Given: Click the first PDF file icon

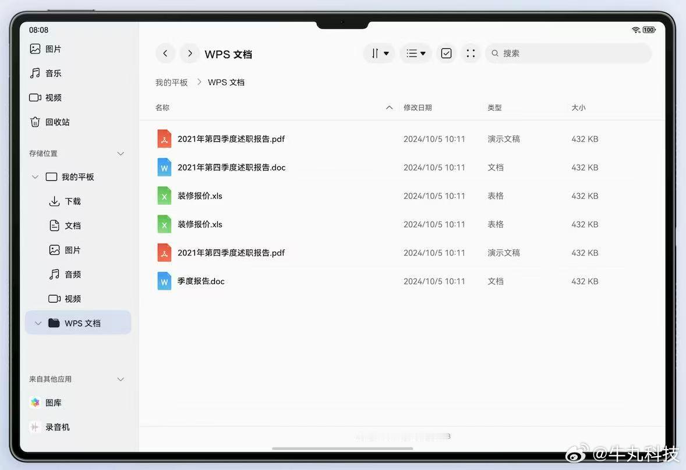Looking at the screenshot, I should coord(164,139).
